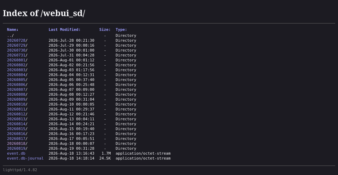Image resolution: width=338 pixels, height=175 pixels.
Task: Sort by Last Modified column header
Action: (64, 29)
